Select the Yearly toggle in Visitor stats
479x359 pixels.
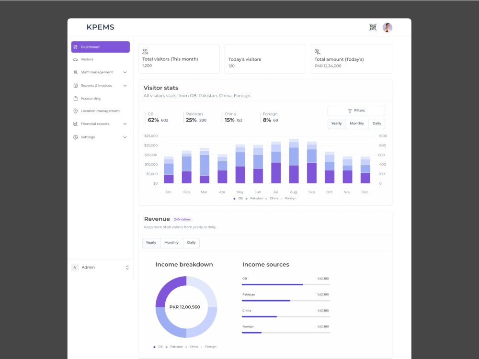(336, 123)
